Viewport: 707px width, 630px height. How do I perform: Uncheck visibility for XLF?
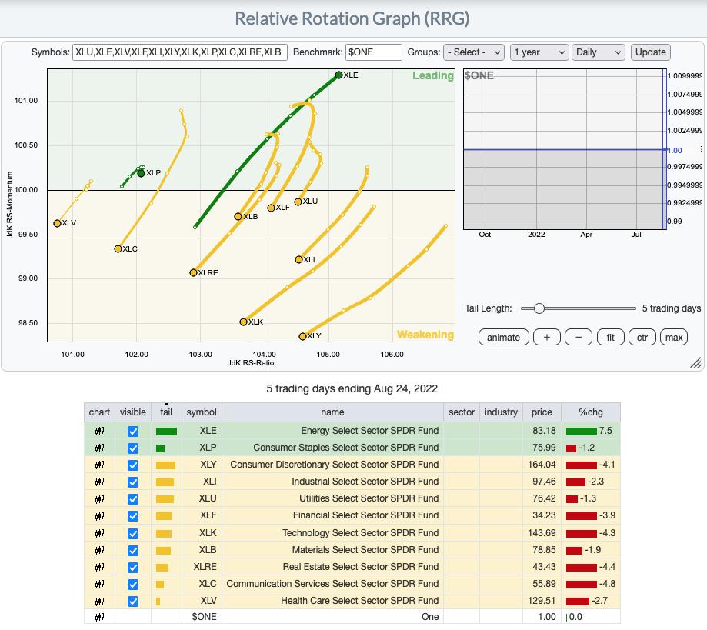pos(133,516)
